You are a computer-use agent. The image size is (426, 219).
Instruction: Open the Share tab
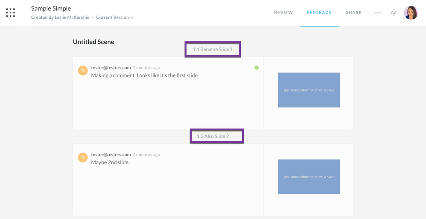point(353,13)
